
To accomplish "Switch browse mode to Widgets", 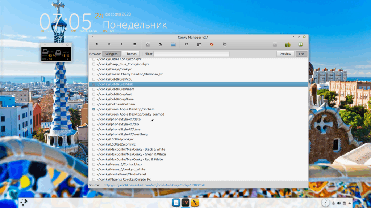I will [112, 54].
